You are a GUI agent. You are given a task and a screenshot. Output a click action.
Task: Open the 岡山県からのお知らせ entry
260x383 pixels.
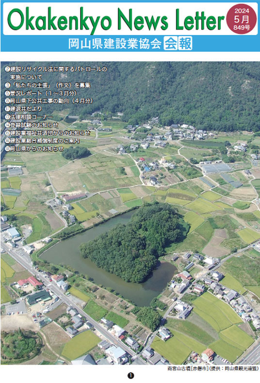click(x=34, y=148)
